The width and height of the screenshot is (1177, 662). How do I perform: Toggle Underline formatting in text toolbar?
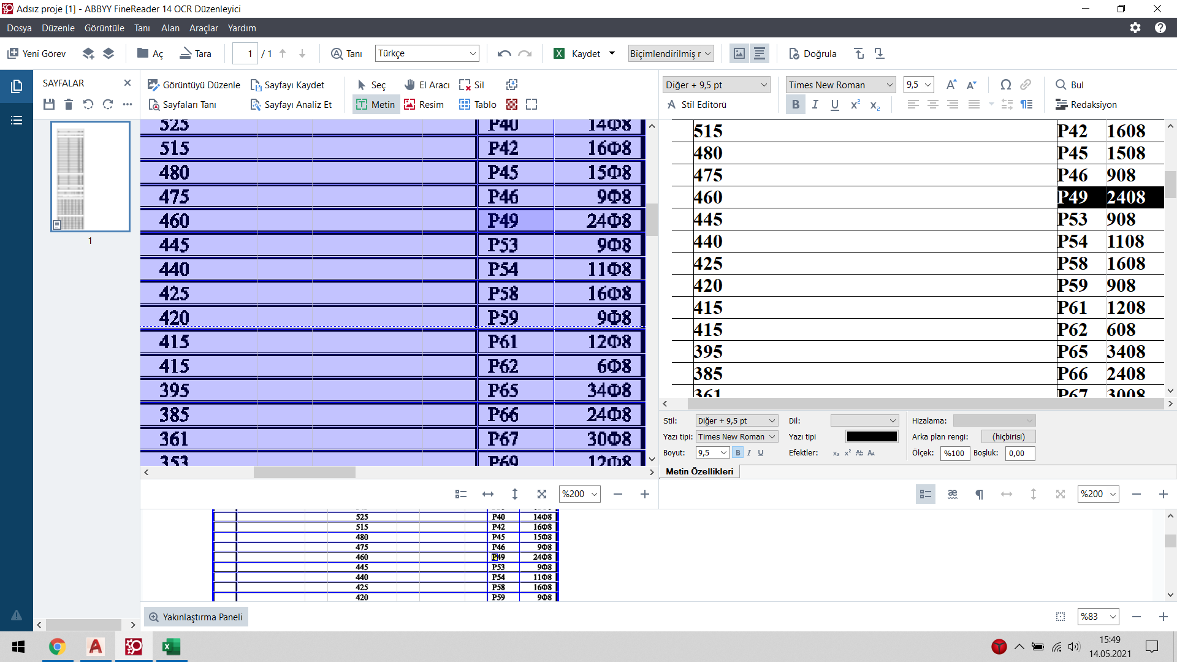pos(834,105)
